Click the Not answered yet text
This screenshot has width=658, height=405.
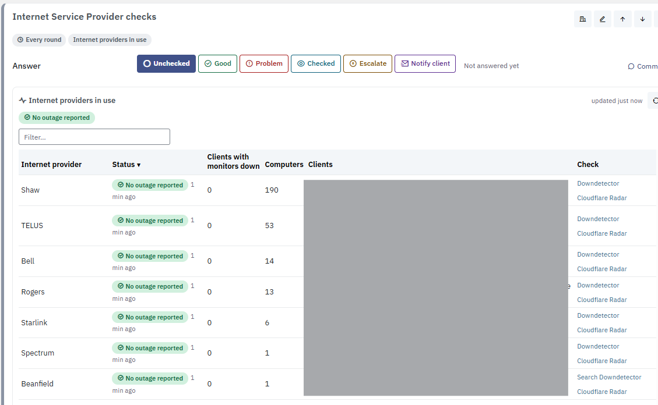[491, 66]
